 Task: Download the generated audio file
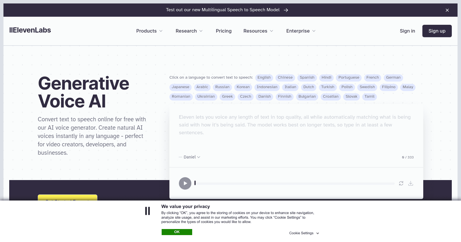tap(411, 183)
